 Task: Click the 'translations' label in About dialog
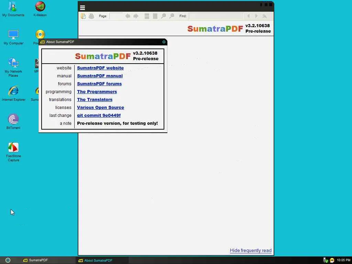click(60, 99)
